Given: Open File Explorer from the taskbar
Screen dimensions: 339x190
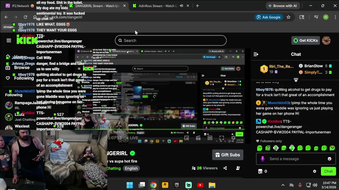Looking at the screenshot, I should (212, 185).
